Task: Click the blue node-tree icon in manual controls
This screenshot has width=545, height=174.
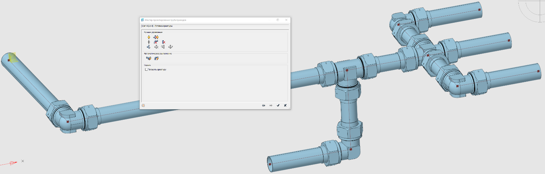Action: [149, 47]
